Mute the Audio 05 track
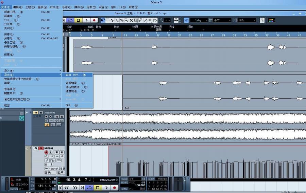The width and height of the screenshot is (306, 193). point(35,112)
